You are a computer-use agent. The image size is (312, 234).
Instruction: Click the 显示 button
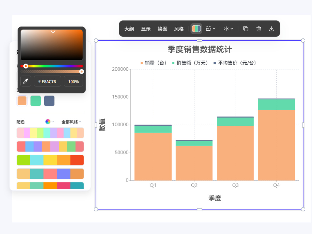point(146,29)
